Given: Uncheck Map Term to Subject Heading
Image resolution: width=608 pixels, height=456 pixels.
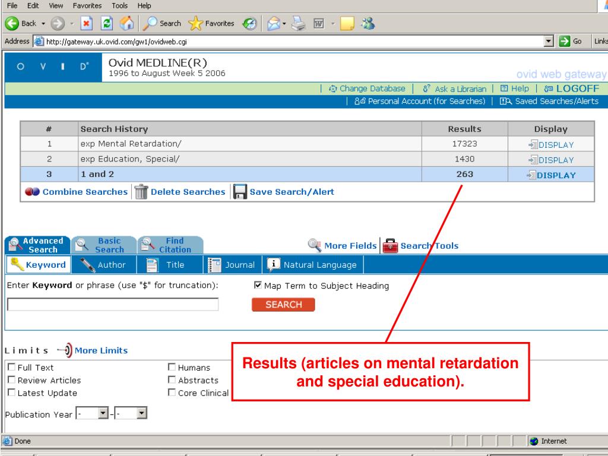Looking at the screenshot, I should click(x=258, y=285).
